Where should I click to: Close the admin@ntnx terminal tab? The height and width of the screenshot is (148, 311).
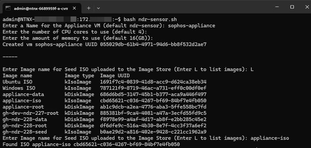coord(74,8)
